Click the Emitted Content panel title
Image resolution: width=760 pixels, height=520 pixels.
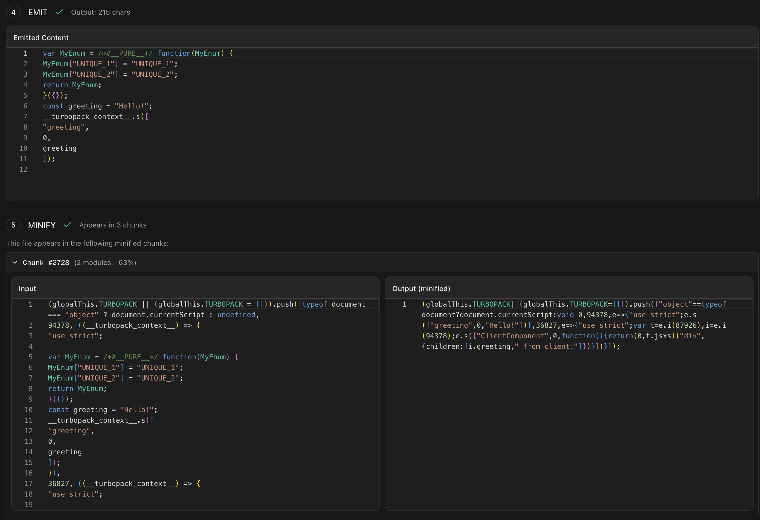coord(41,38)
